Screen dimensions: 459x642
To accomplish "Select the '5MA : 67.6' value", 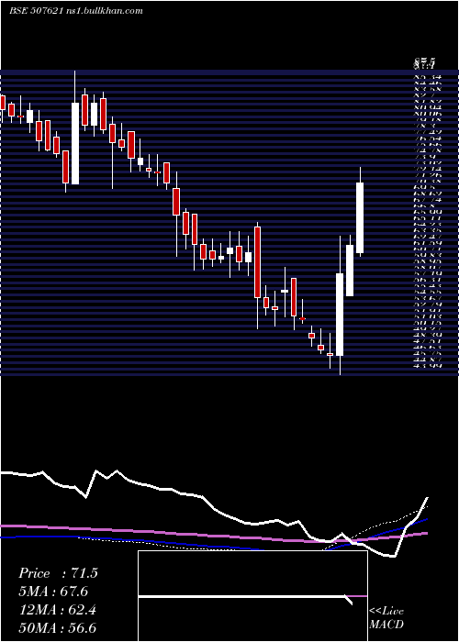I will [x=53, y=592].
